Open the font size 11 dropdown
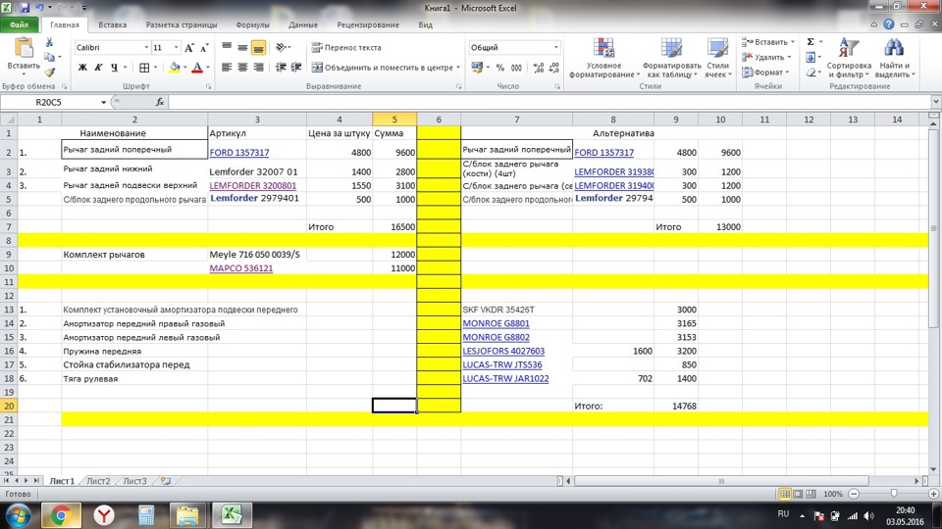Viewport: 942px width, 529px height. pyautogui.click(x=176, y=47)
